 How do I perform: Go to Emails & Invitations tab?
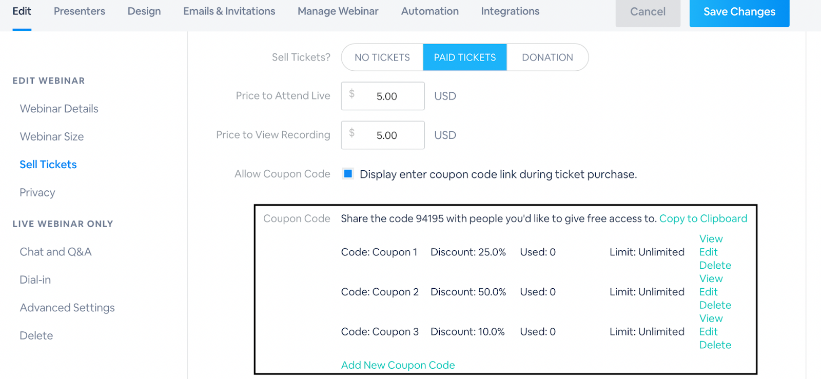pyautogui.click(x=229, y=11)
